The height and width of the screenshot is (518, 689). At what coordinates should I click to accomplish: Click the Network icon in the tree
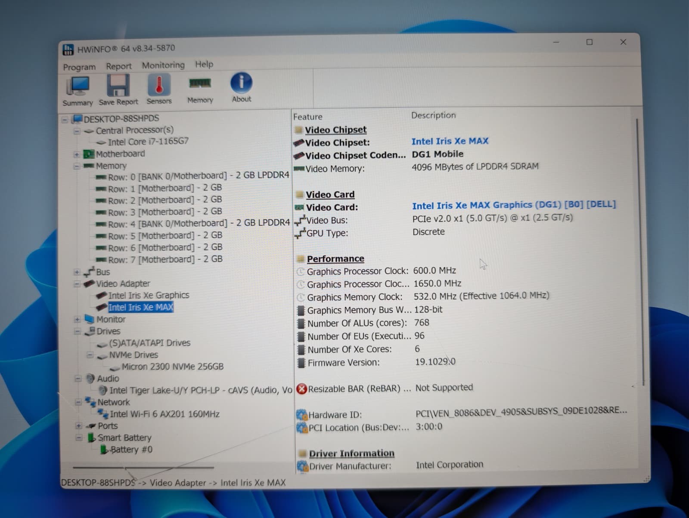pyautogui.click(x=90, y=402)
